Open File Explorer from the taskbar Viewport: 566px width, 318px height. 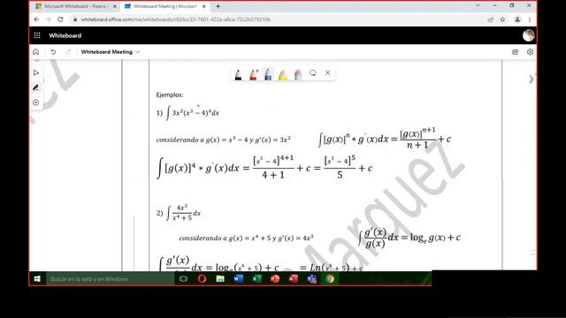220,279
